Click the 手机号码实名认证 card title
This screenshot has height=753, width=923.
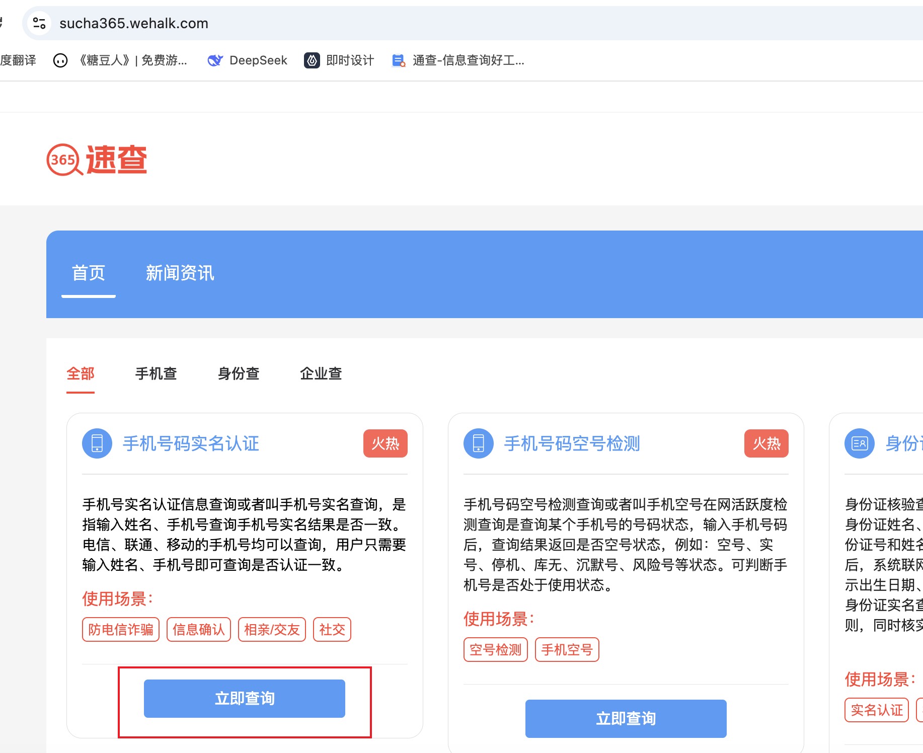[191, 443]
